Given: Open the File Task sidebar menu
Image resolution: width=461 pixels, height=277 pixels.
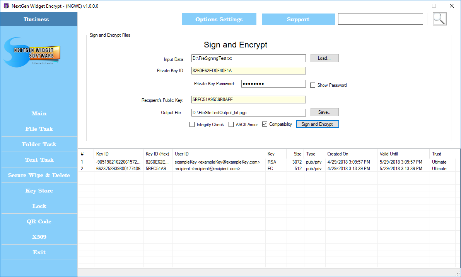Looking at the screenshot, I should (39, 129).
